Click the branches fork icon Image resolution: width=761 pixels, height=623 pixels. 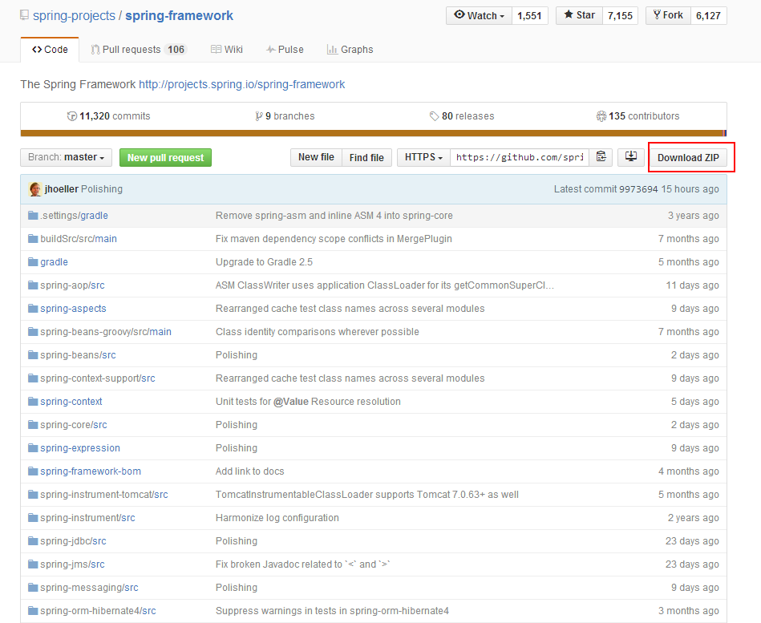[258, 116]
